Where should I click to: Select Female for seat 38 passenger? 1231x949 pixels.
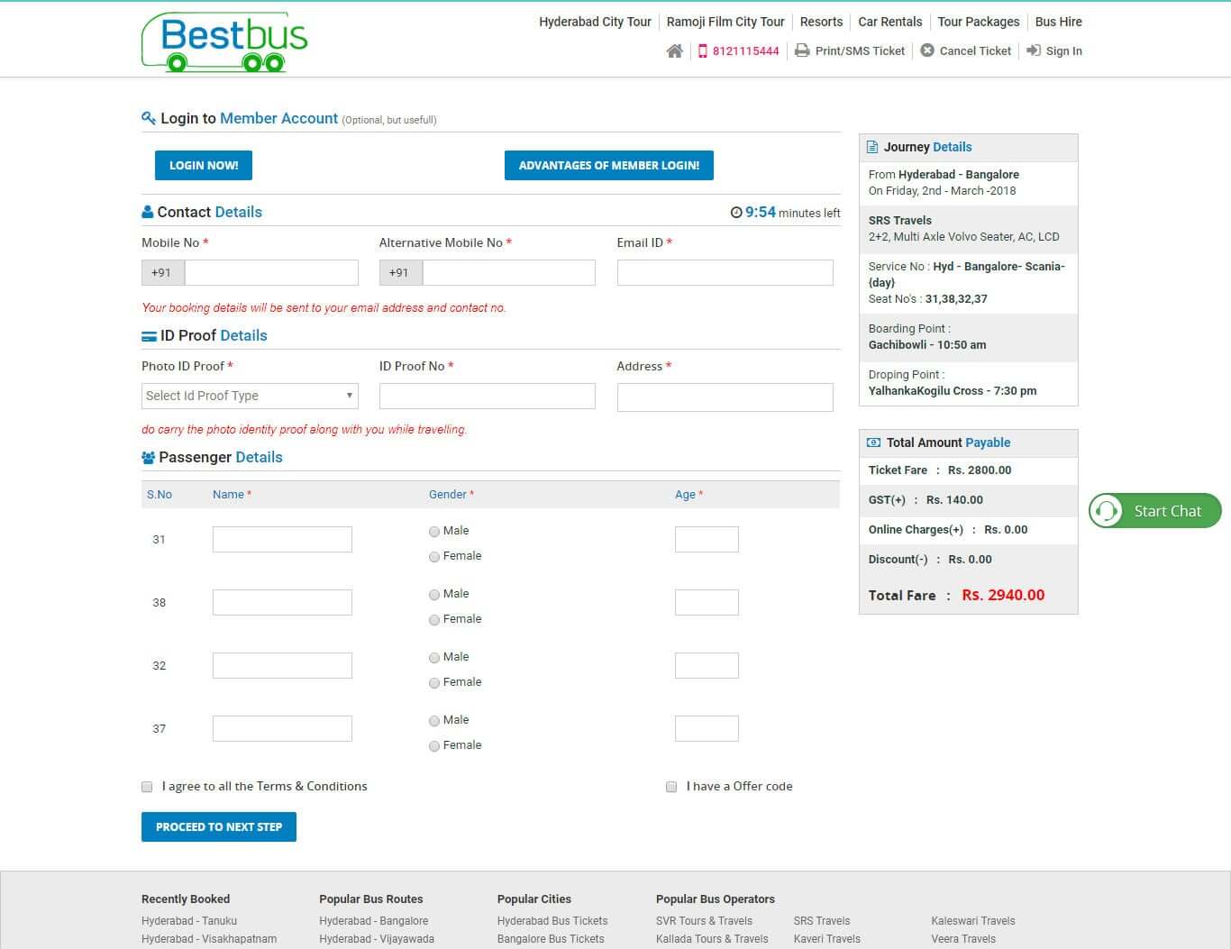coord(434,620)
